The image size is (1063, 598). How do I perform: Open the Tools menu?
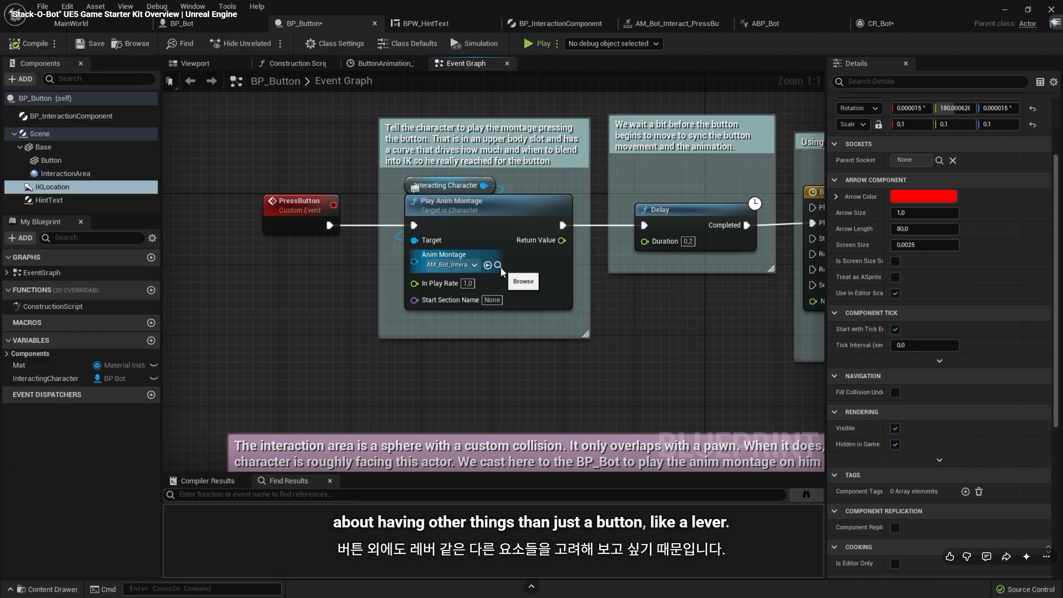227,6
